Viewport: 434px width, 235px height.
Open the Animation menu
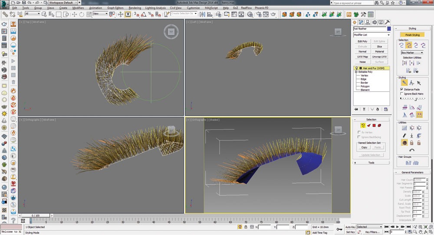click(95, 8)
